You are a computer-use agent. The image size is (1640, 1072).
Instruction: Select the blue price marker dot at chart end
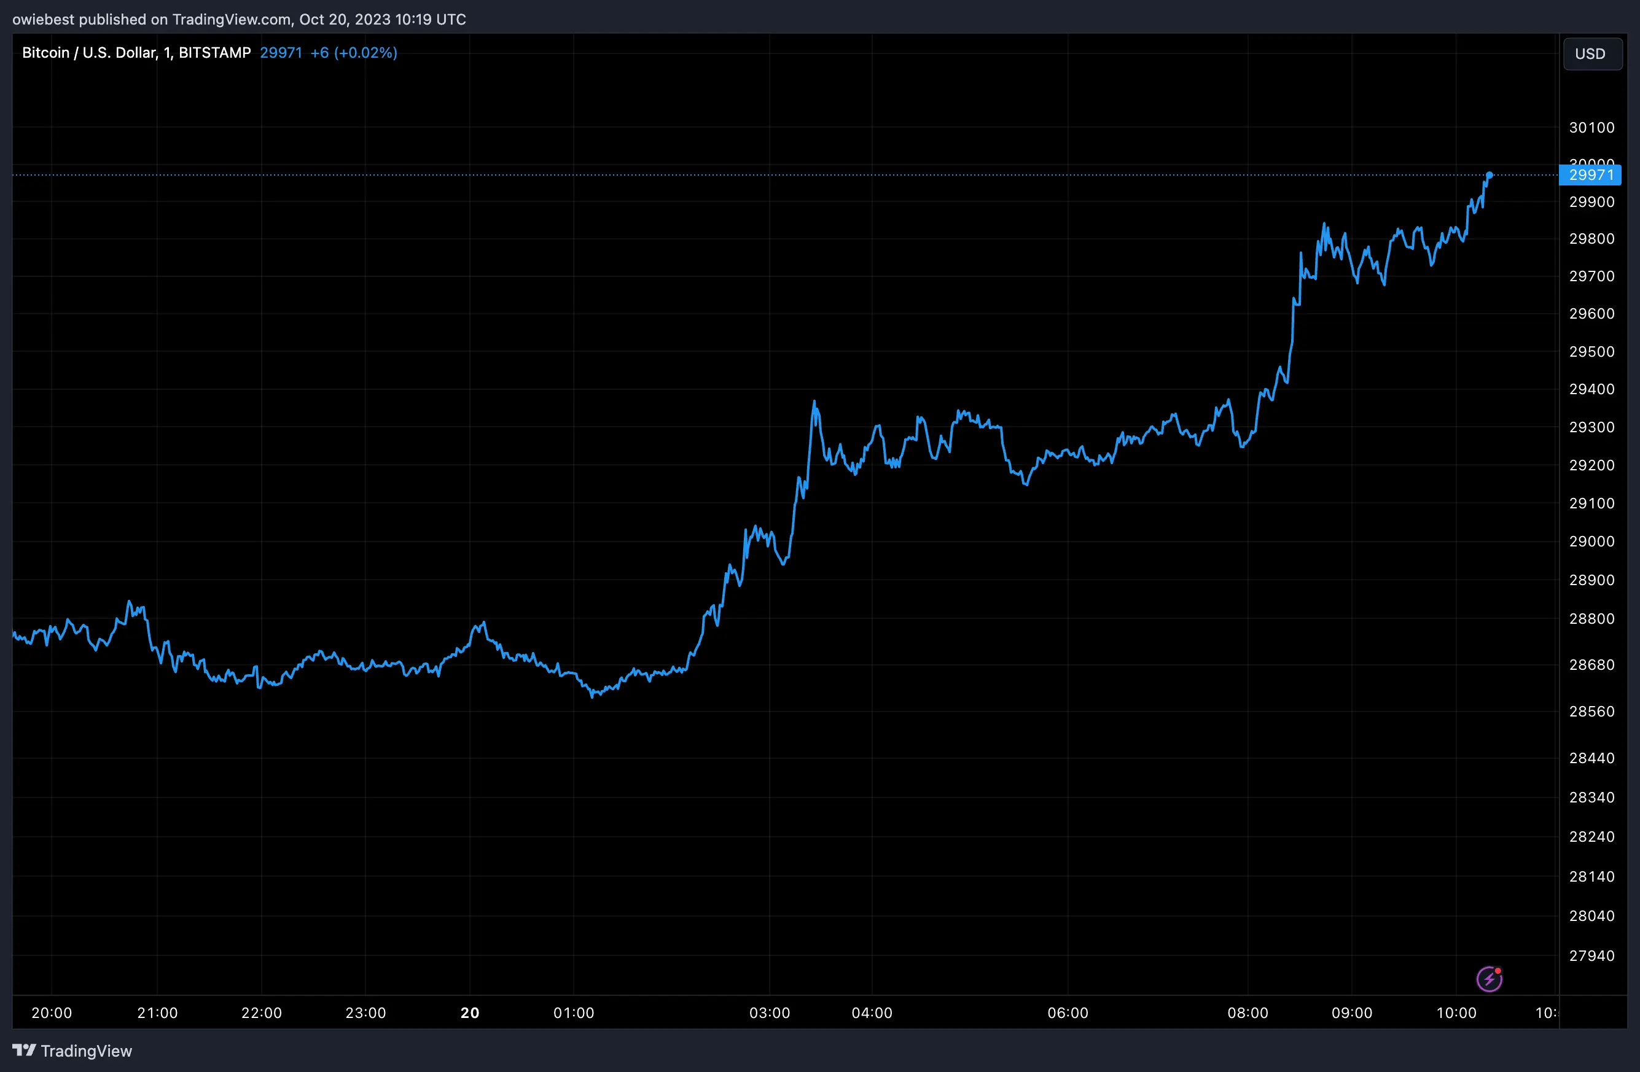(x=1490, y=176)
